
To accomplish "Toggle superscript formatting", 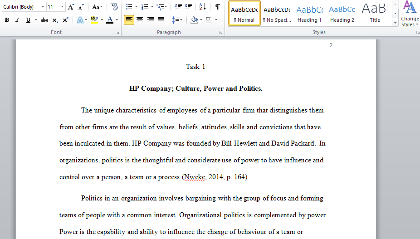I will tap(66, 20).
